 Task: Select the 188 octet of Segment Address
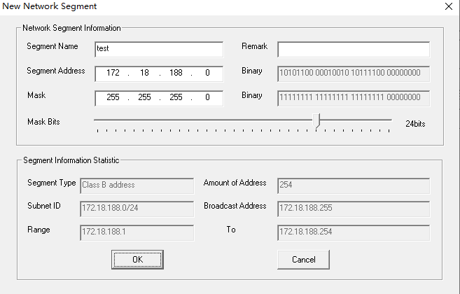point(176,73)
